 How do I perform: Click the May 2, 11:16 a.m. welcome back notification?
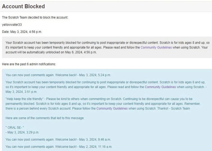(59, 147)
